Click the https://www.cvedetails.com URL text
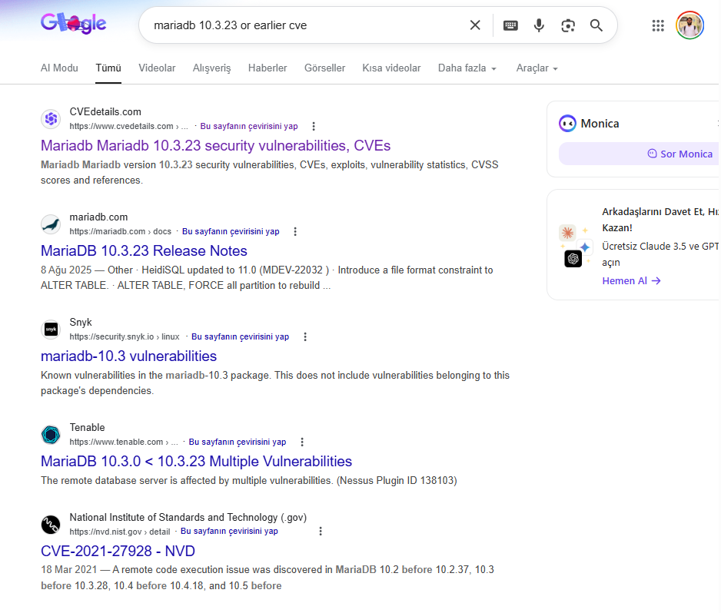721x613 pixels. coord(129,127)
